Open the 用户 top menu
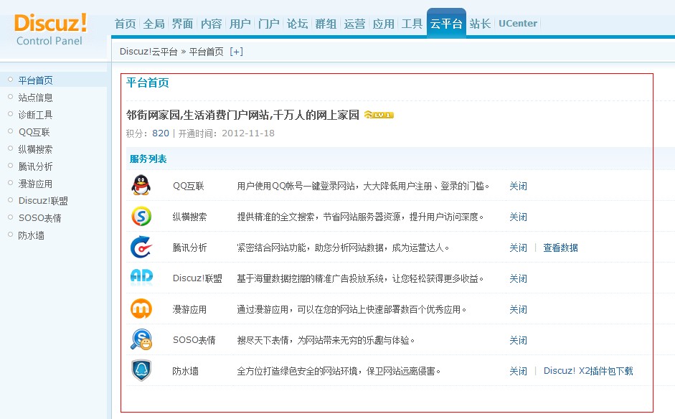This screenshot has height=419, width=675. (240, 24)
